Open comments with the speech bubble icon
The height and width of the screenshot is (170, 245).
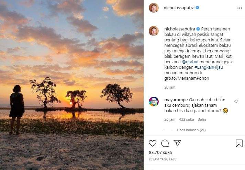coord(165,143)
